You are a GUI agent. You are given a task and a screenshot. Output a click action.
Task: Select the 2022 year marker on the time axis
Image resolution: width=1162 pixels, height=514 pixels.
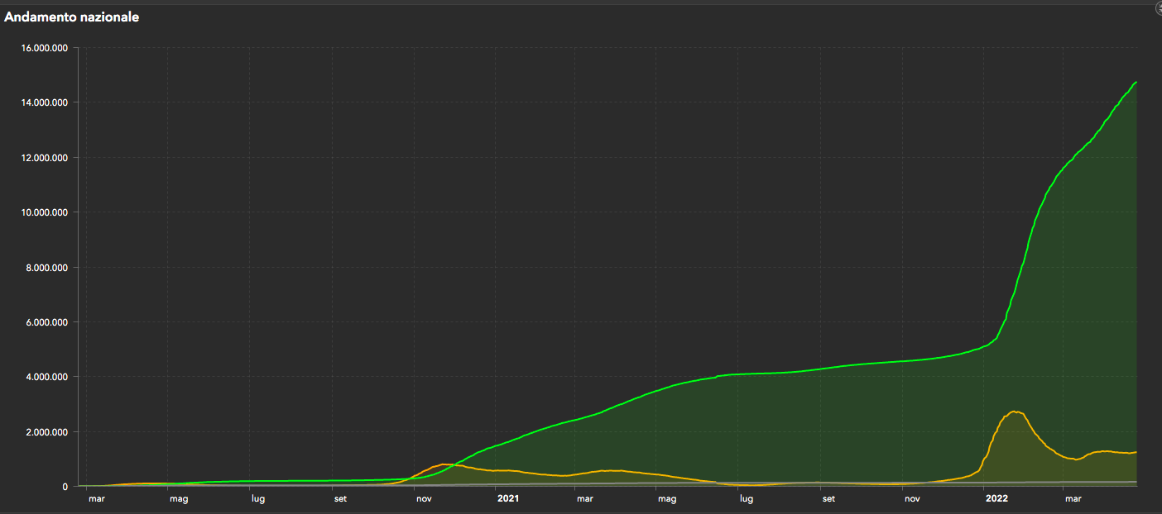coord(996,498)
